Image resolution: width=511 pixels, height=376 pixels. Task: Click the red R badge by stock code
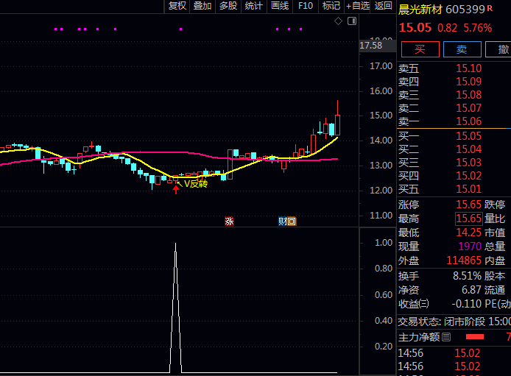(x=490, y=9)
